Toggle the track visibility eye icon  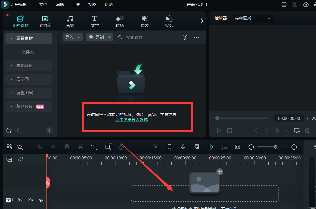[x=41, y=200]
